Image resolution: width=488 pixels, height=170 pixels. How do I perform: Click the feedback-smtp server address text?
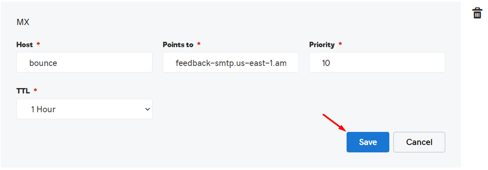tap(231, 63)
